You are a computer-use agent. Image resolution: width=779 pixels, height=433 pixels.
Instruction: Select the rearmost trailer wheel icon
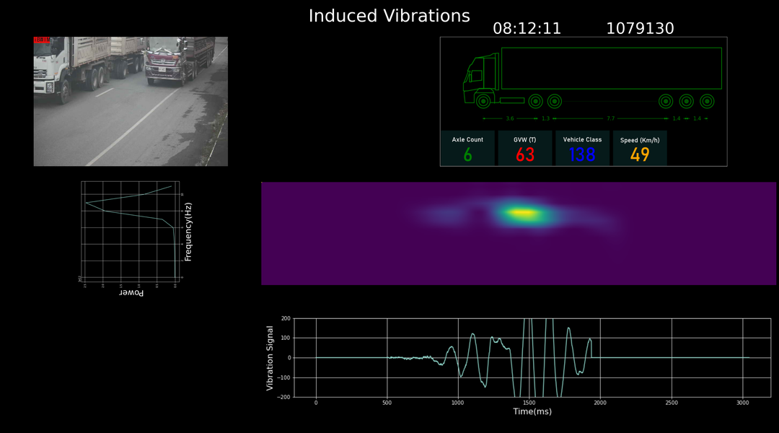point(707,102)
